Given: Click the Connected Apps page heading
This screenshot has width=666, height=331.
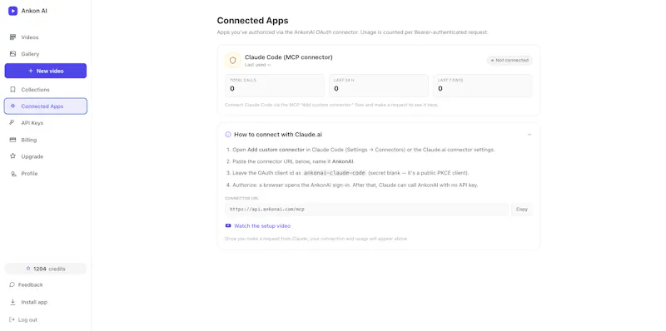Looking at the screenshot, I should point(252,20).
